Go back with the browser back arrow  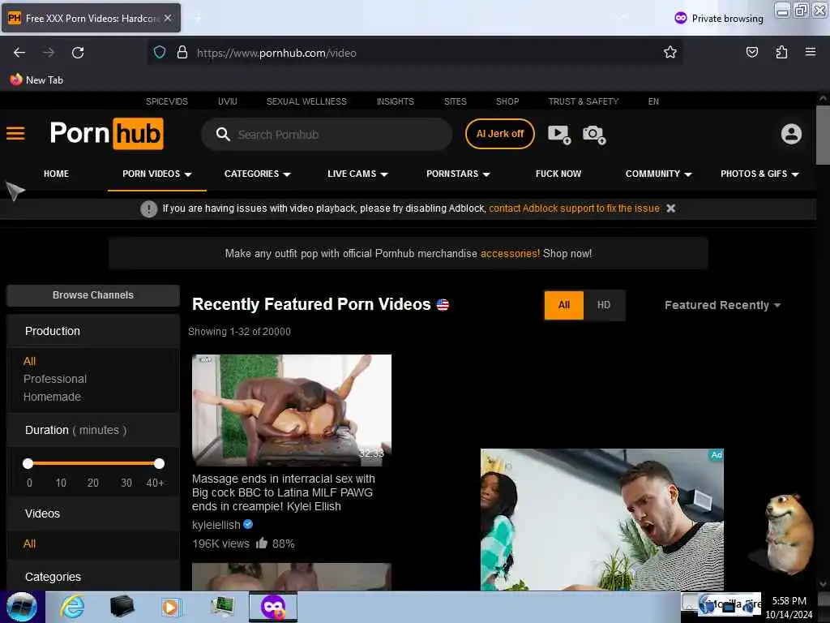pos(19,53)
